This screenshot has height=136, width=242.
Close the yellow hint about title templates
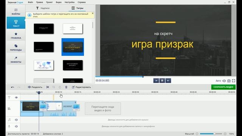pyautogui.click(x=93, y=14)
